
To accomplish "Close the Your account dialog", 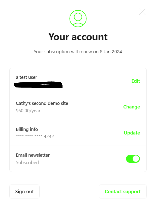I will point(142,12).
